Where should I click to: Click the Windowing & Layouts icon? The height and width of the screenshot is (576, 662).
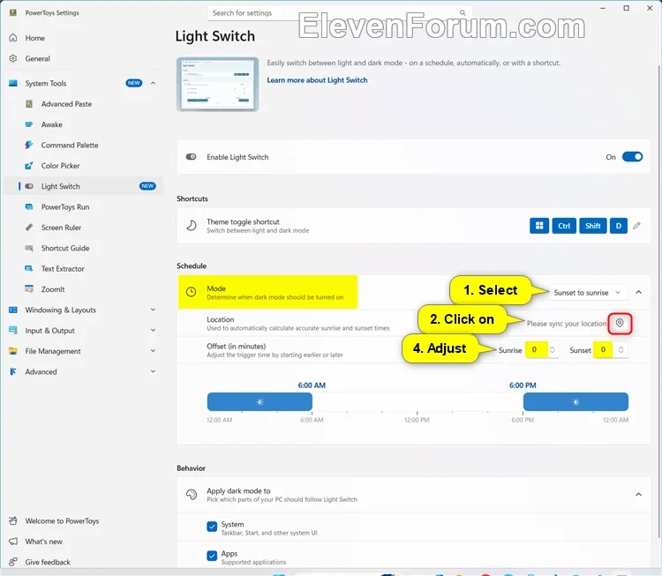tap(13, 310)
